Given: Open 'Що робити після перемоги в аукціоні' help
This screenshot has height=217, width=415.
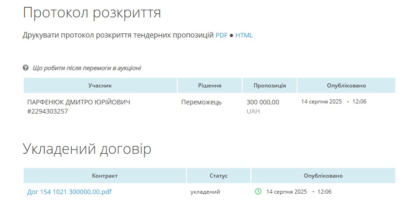Looking at the screenshot, I should point(87,68).
